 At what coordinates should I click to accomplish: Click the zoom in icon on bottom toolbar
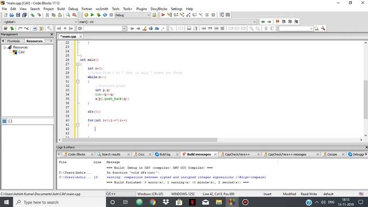tap(251, 28)
